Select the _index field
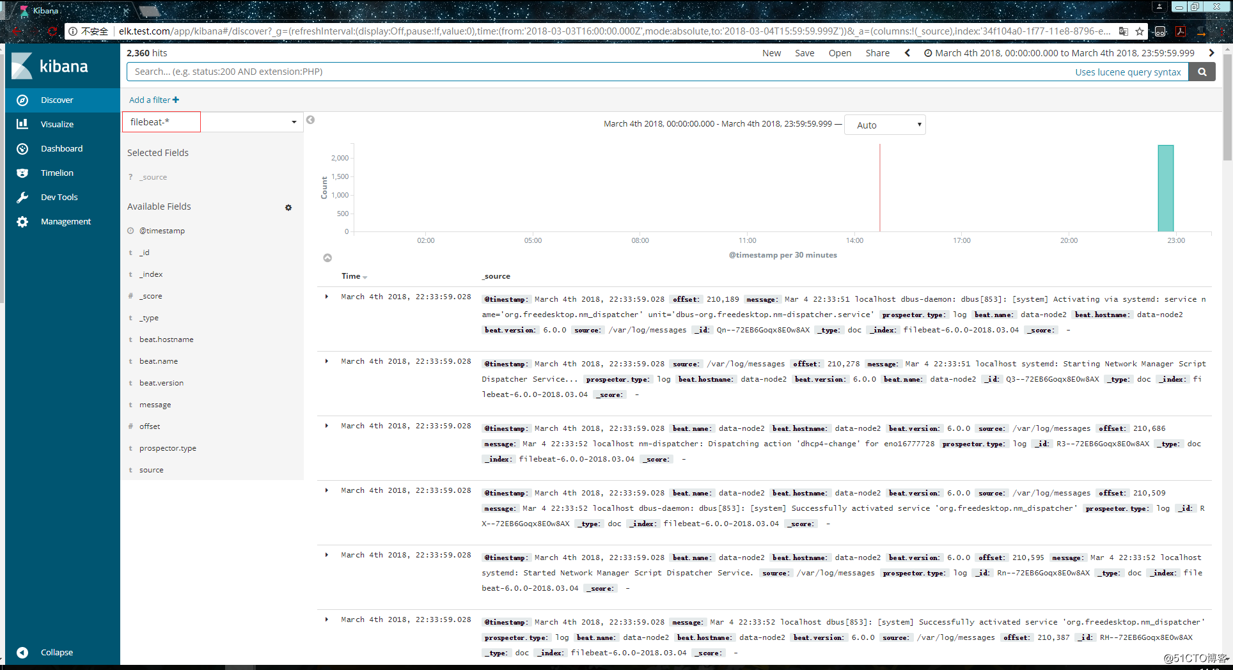1233x670 pixels. click(x=151, y=274)
